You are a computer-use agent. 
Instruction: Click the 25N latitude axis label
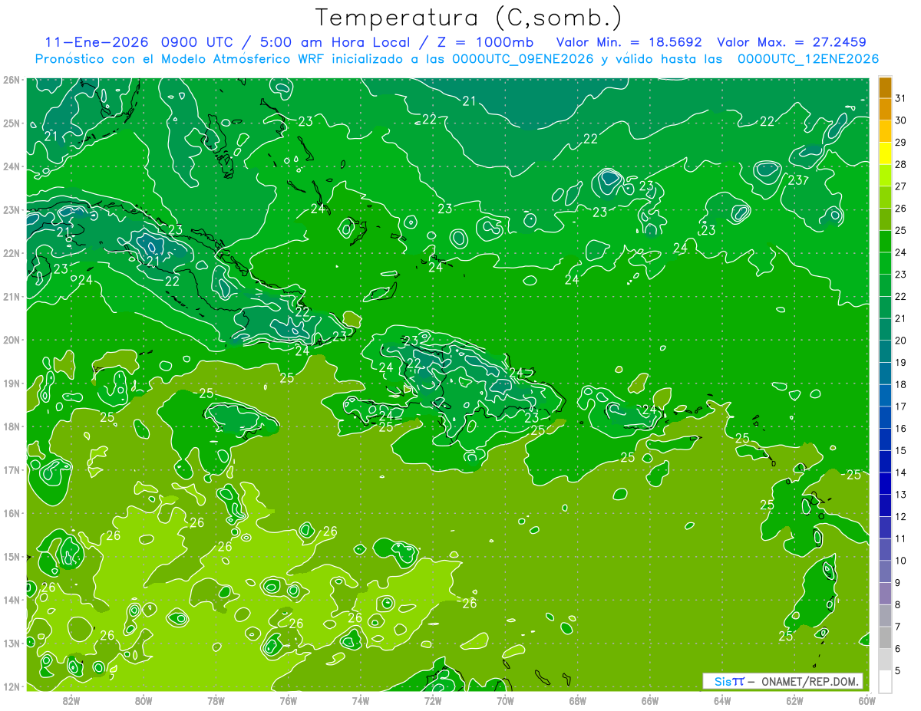pyautogui.click(x=11, y=123)
